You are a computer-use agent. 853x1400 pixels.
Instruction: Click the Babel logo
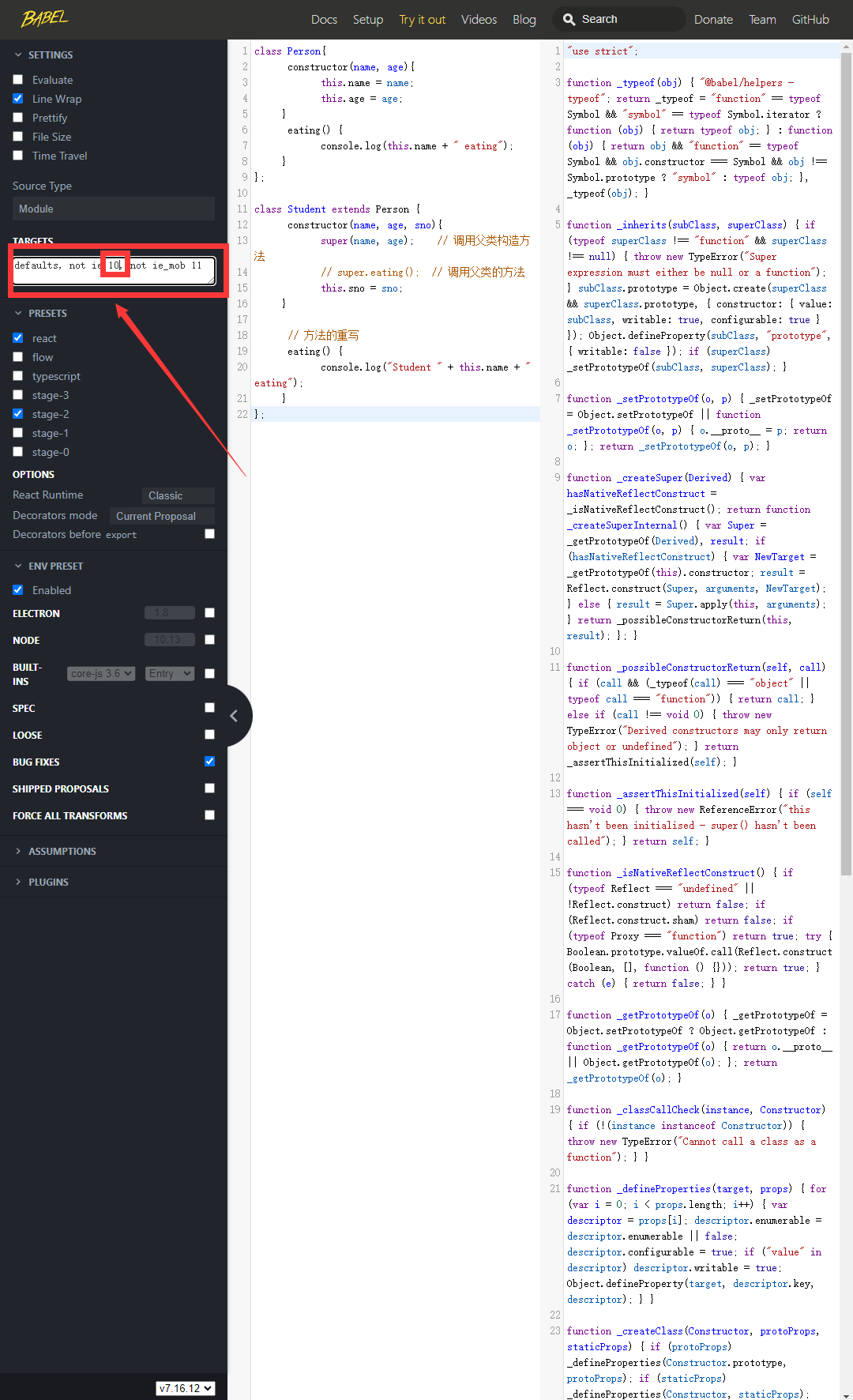point(44,19)
